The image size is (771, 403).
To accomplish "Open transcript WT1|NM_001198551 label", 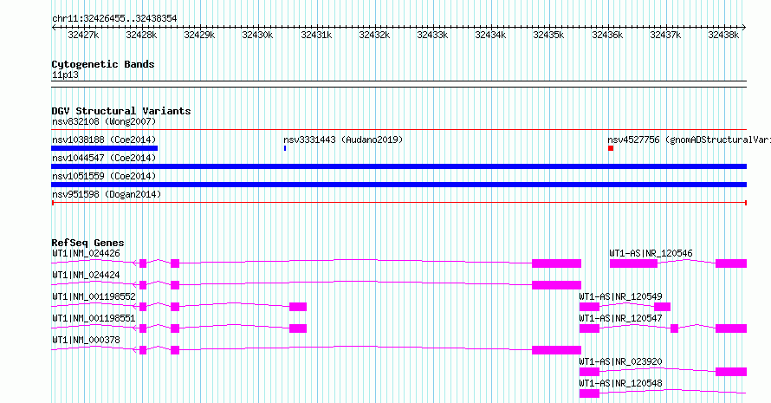I will [x=94, y=318].
